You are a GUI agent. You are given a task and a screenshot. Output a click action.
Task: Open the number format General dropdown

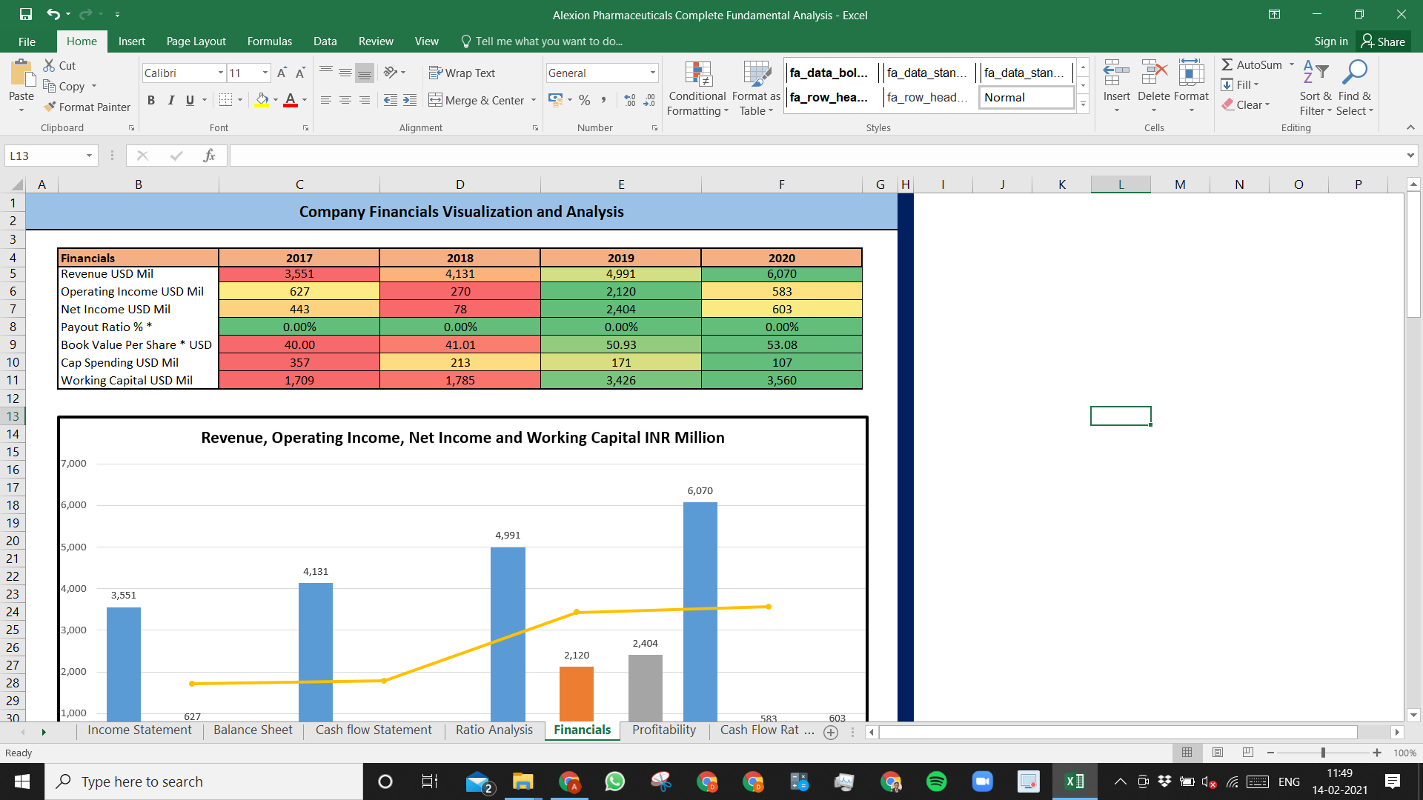pyautogui.click(x=652, y=73)
